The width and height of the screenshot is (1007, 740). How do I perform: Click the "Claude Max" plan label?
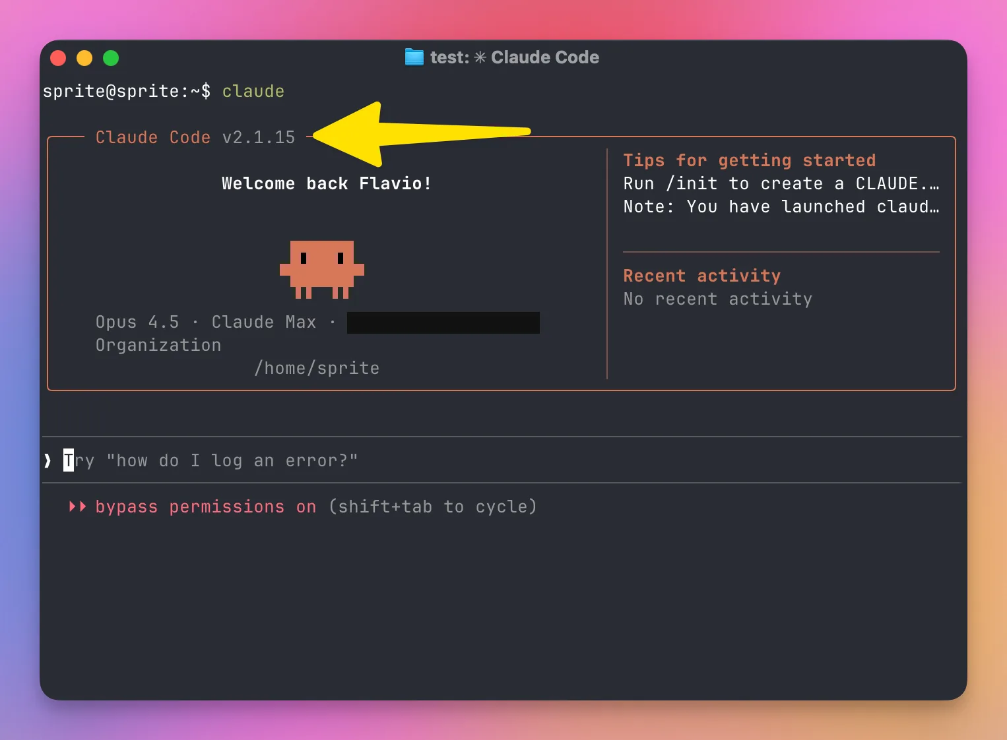[x=264, y=322]
